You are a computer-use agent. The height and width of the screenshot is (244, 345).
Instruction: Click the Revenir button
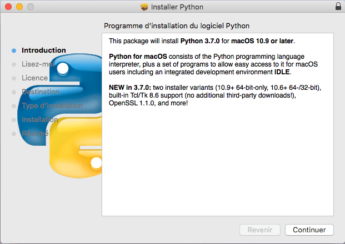click(x=260, y=230)
